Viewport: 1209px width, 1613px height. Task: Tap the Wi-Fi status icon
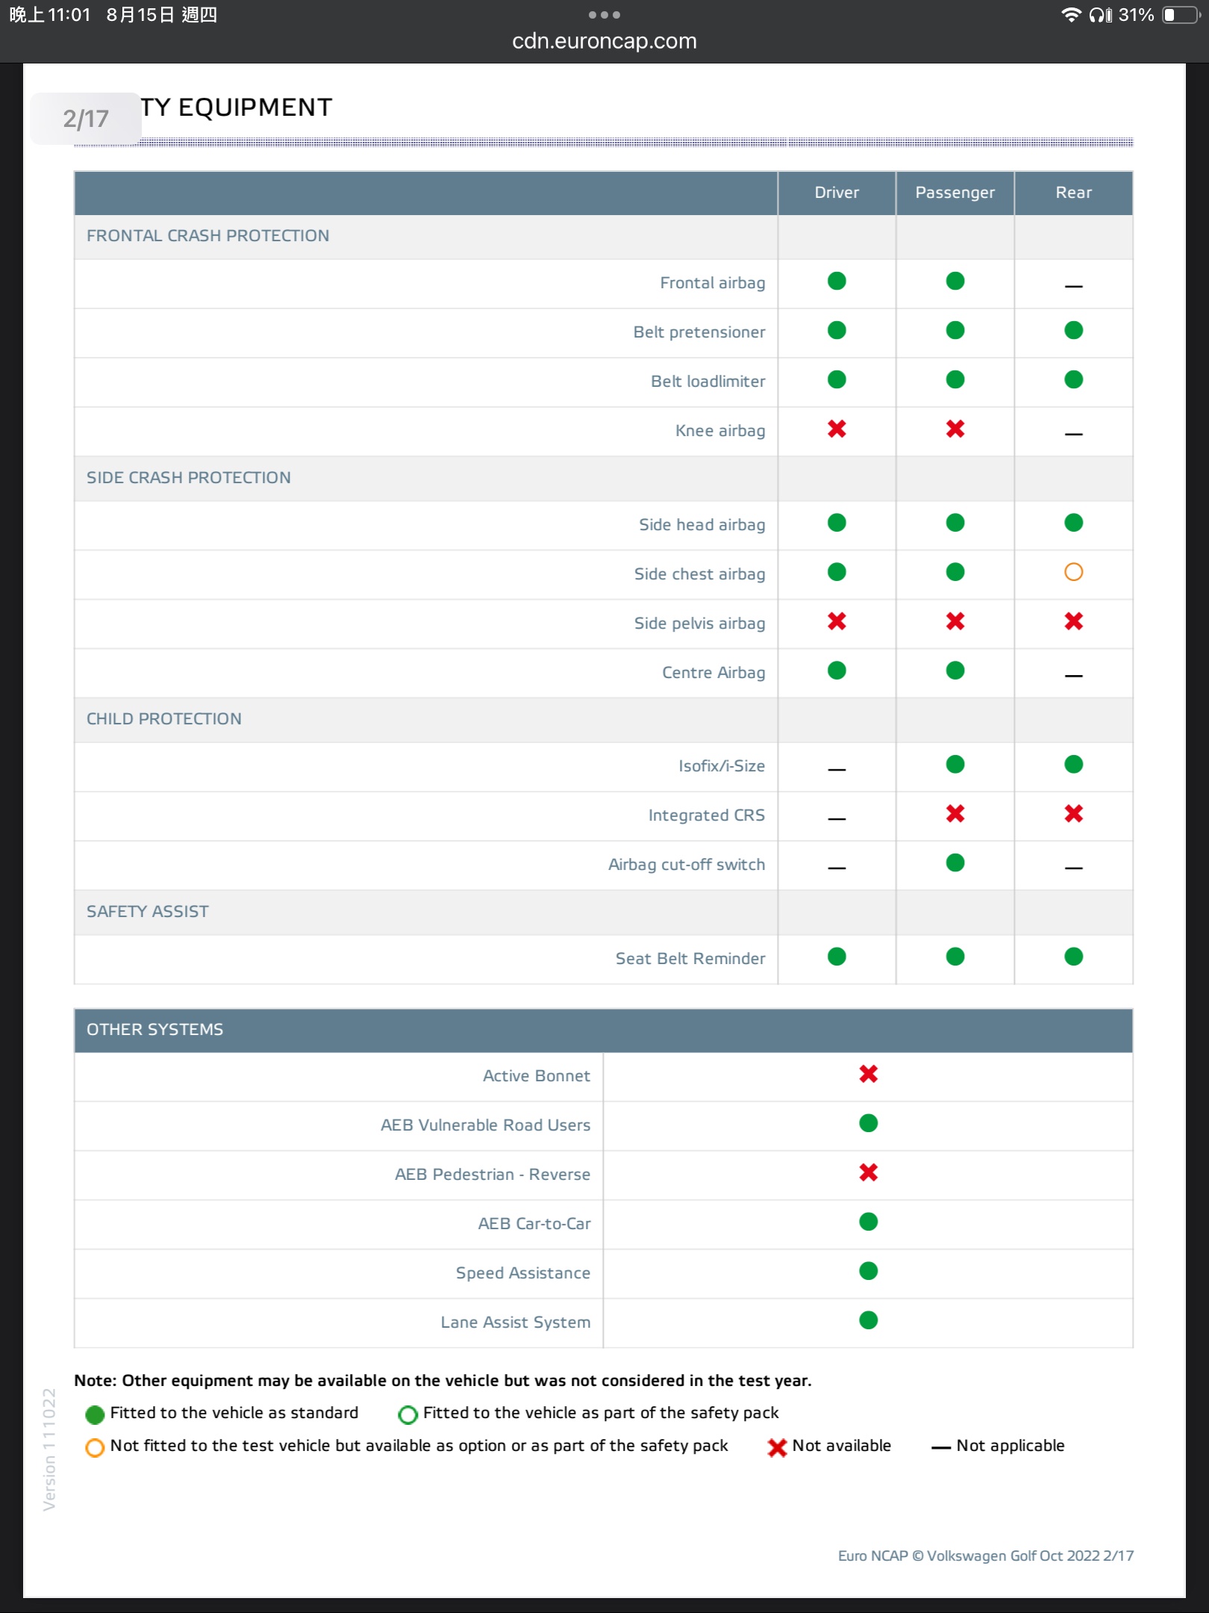pos(1072,14)
